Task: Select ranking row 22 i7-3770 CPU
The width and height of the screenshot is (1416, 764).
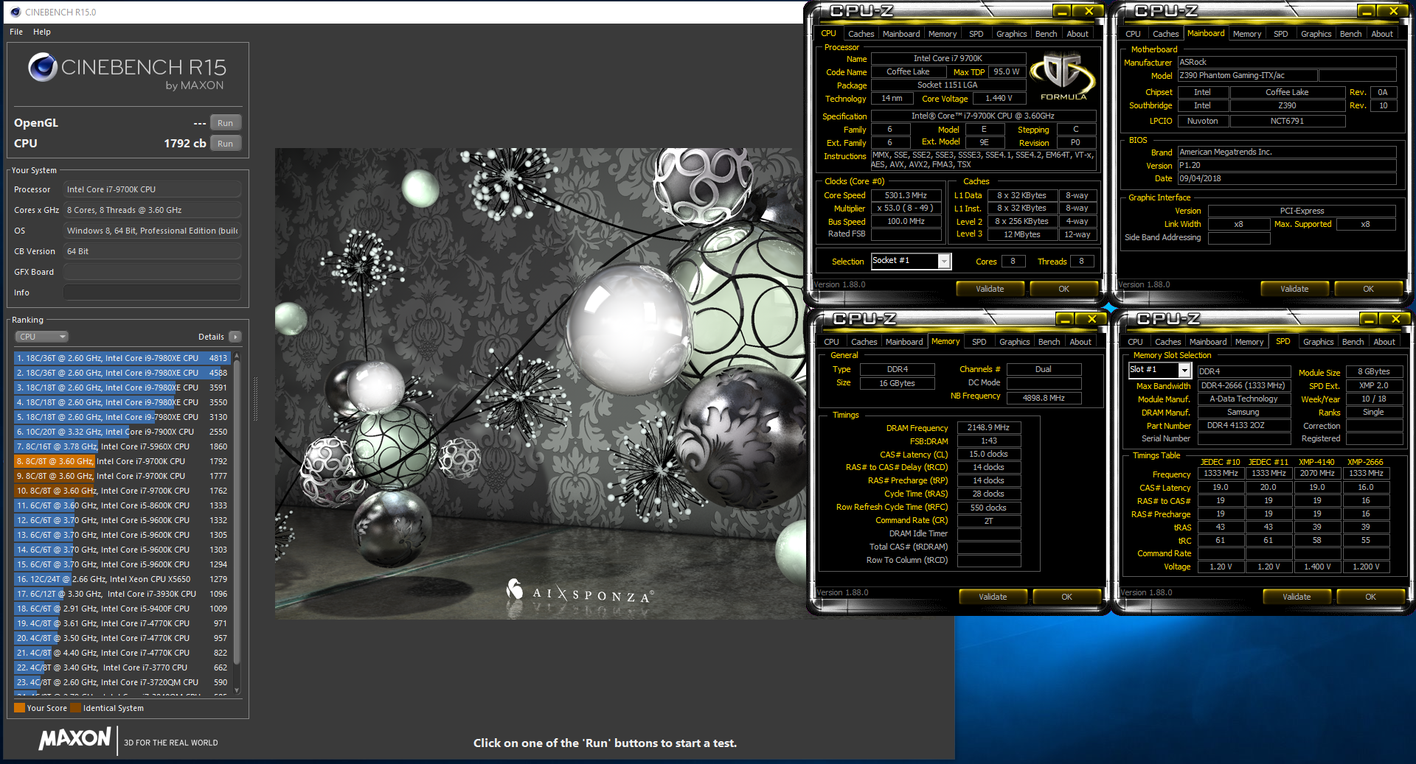Action: pos(122,667)
